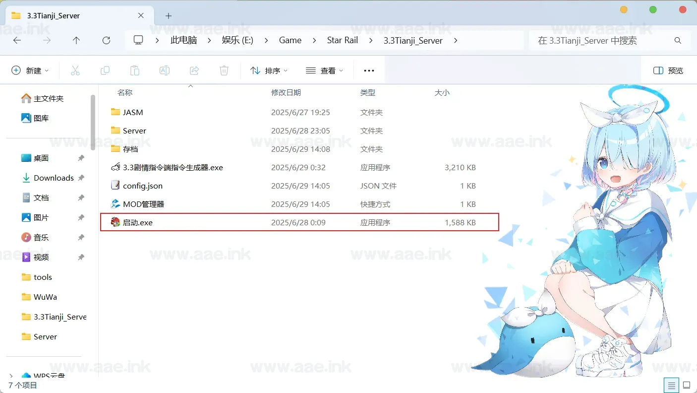697x393 pixels.
Task: Click the Cut scissors icon in toolbar
Action: coord(75,70)
